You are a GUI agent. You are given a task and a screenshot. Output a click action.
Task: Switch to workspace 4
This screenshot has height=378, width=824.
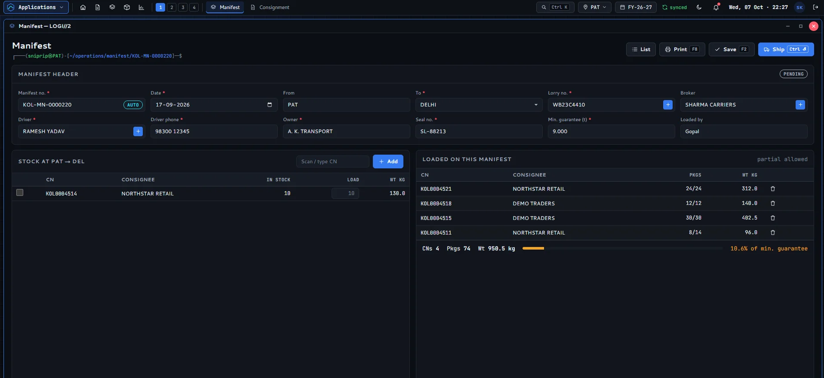[x=194, y=7]
